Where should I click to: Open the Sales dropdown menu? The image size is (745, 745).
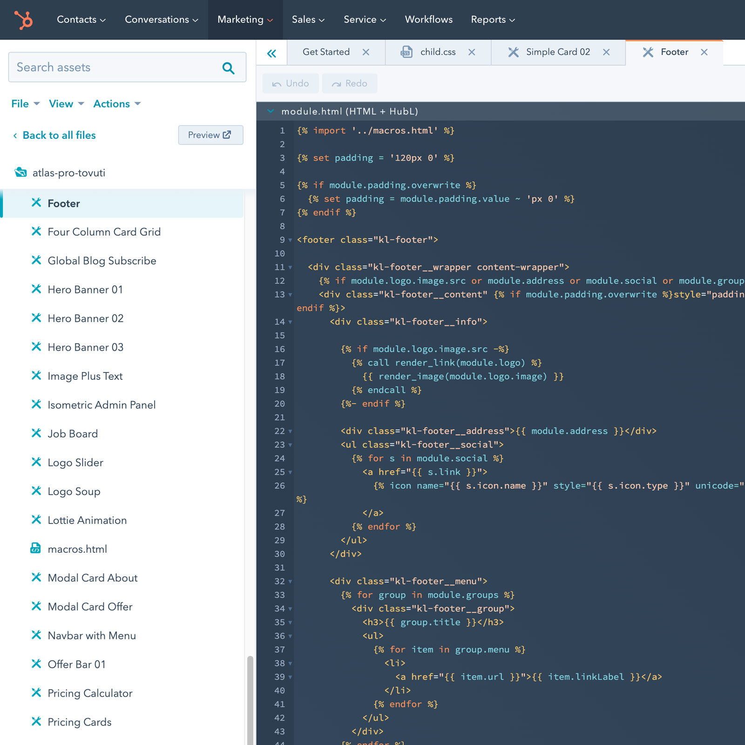(x=308, y=20)
